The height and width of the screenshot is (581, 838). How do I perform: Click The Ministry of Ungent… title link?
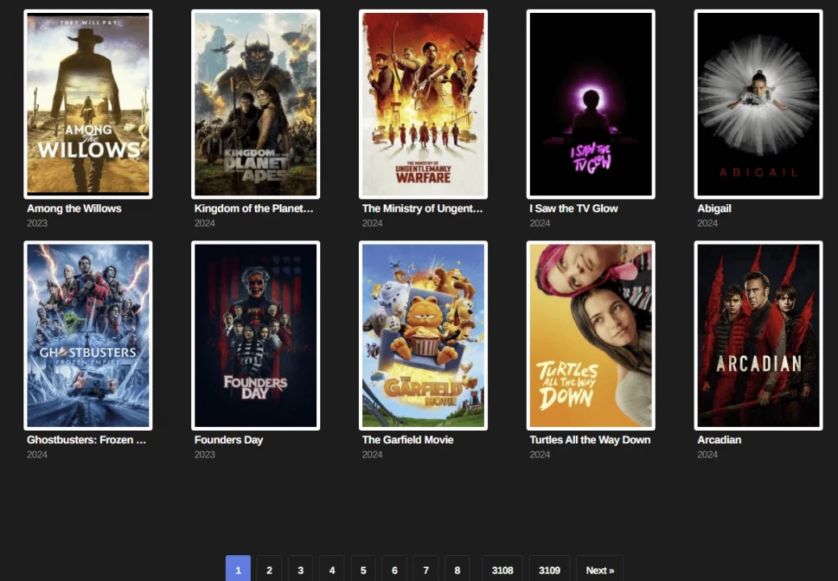click(x=422, y=208)
